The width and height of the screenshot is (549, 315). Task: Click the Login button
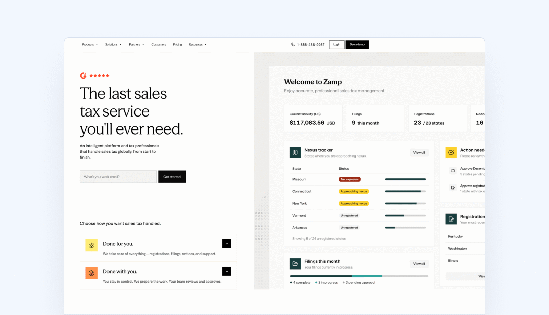point(337,44)
